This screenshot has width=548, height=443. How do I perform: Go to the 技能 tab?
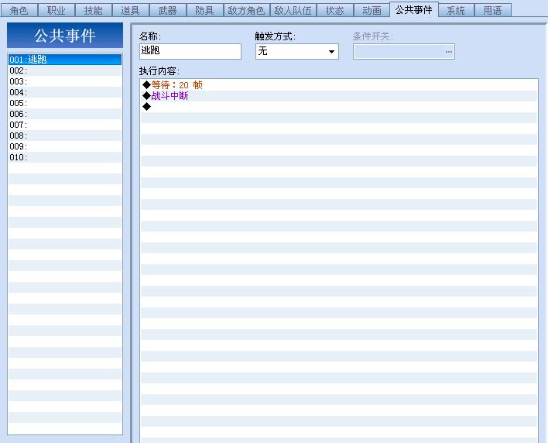pos(94,11)
